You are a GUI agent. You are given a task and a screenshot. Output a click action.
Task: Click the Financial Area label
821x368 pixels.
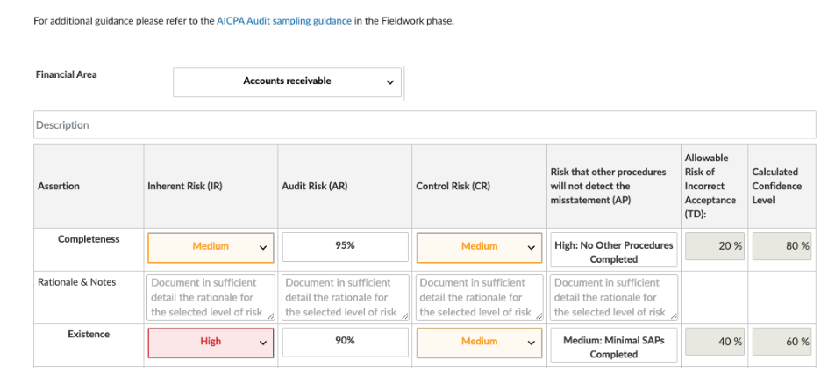66,74
